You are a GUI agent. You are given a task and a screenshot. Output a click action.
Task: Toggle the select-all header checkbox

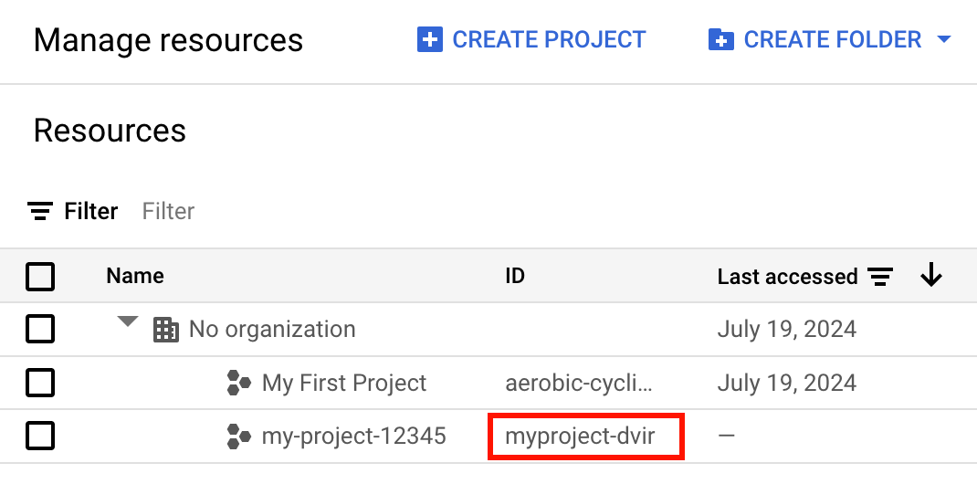pos(40,277)
